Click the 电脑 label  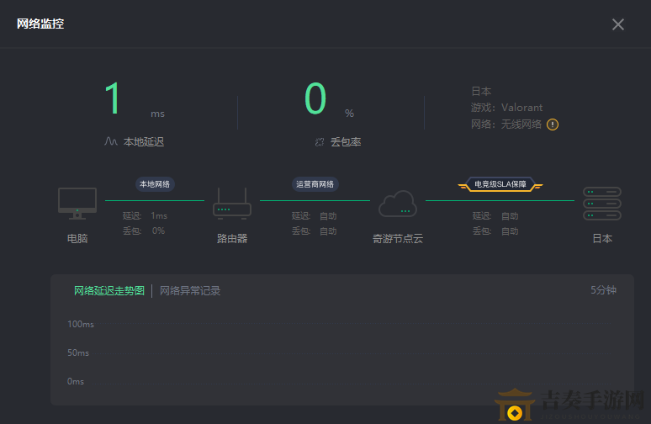point(77,238)
